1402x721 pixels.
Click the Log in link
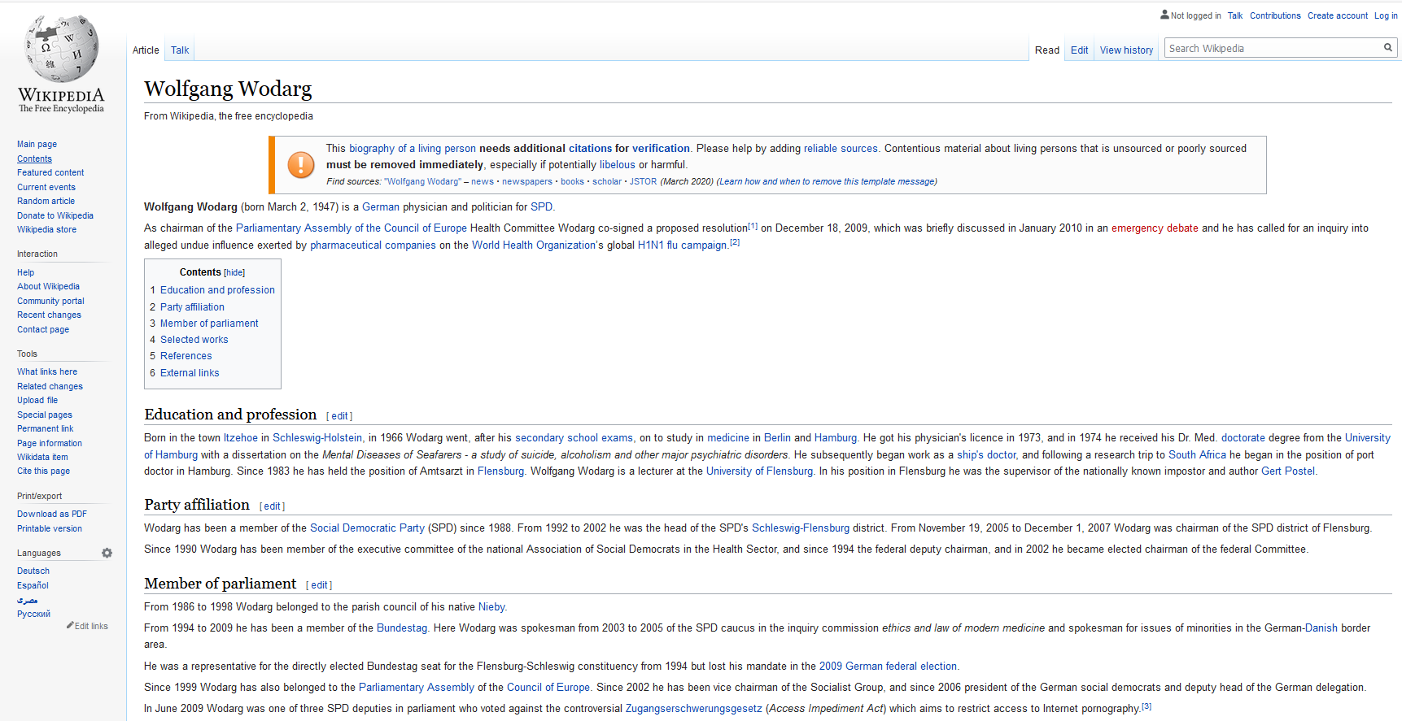coord(1386,15)
